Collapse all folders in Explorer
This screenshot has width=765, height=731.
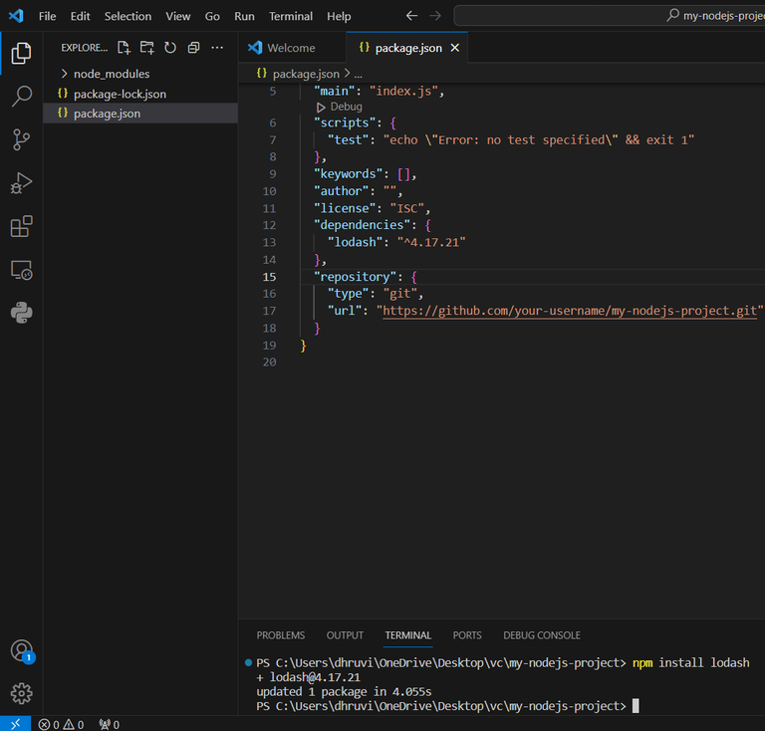(x=193, y=48)
